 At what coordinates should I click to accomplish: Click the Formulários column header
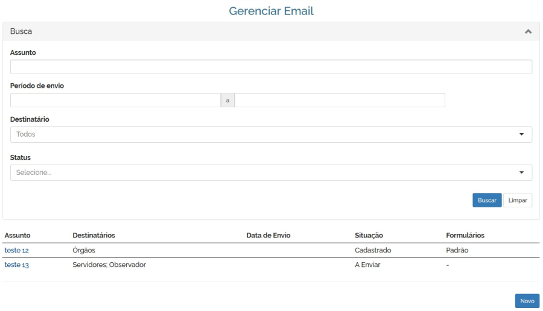click(x=465, y=235)
